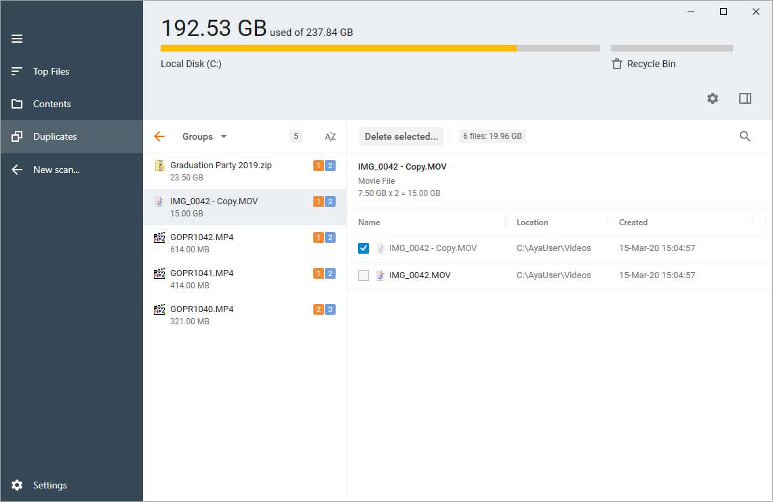Select GOPR1041.MP4 group

pyautogui.click(x=245, y=279)
